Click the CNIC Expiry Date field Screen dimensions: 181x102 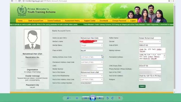click(x=150, y=66)
